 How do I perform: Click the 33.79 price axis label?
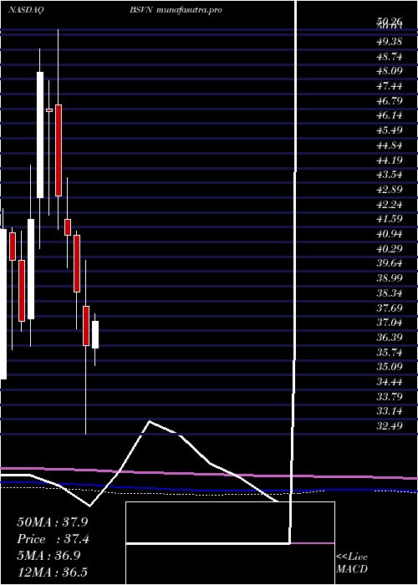pyautogui.click(x=389, y=397)
